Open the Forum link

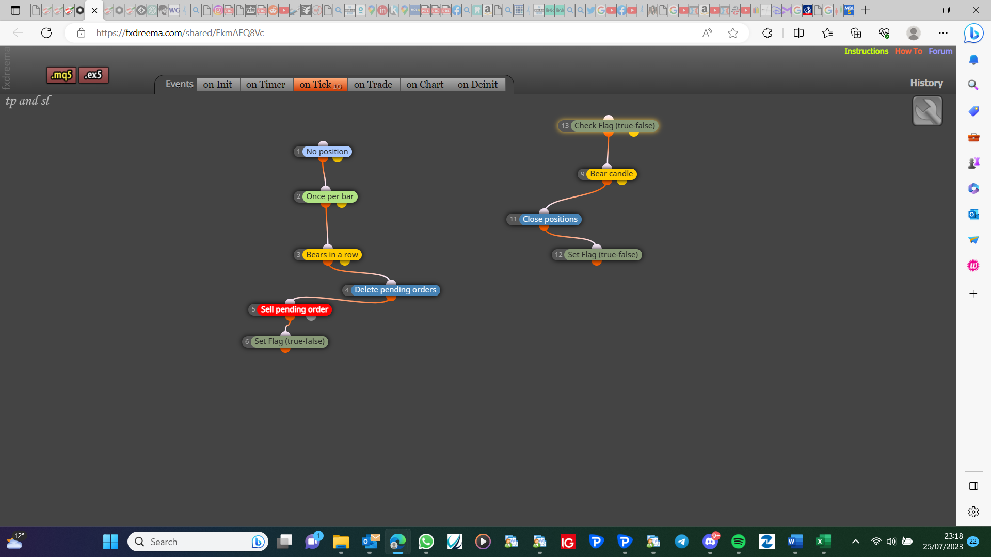(940, 51)
